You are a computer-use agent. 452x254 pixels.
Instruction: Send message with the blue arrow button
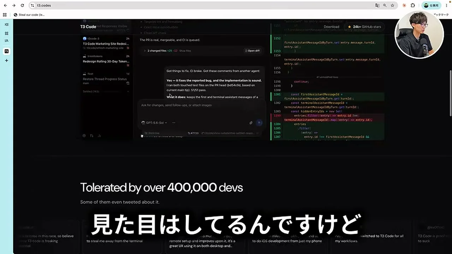click(x=259, y=123)
